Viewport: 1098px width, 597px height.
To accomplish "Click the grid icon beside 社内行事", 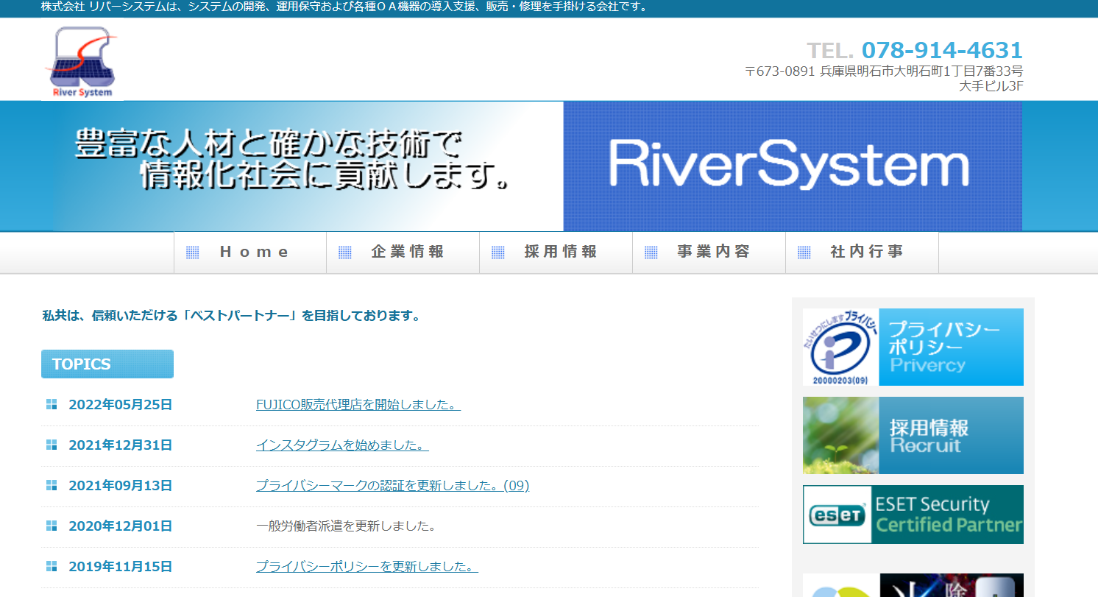I will (804, 252).
